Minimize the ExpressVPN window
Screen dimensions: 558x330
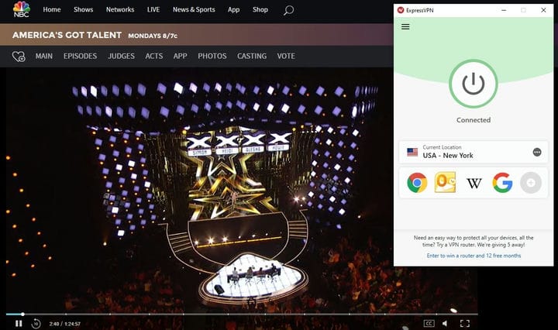504,10
